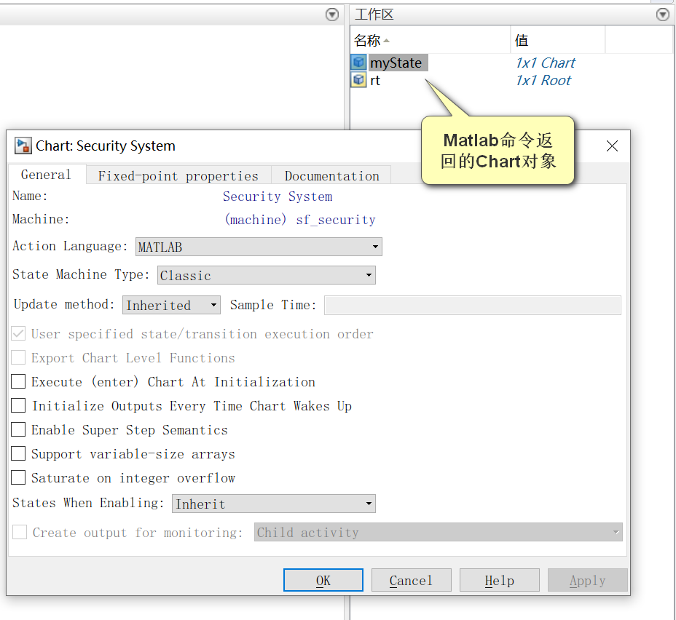The width and height of the screenshot is (676, 620).
Task: Enable Super Step Semantics checkbox
Action: pyautogui.click(x=18, y=429)
